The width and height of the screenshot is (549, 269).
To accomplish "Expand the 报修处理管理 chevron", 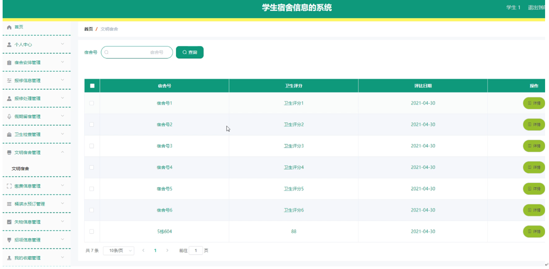I will (63, 98).
